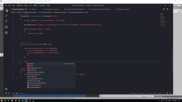The image size is (182, 102).
Task: Click the VS Code logo in title bar
Action: pyautogui.click(x=6, y=5)
